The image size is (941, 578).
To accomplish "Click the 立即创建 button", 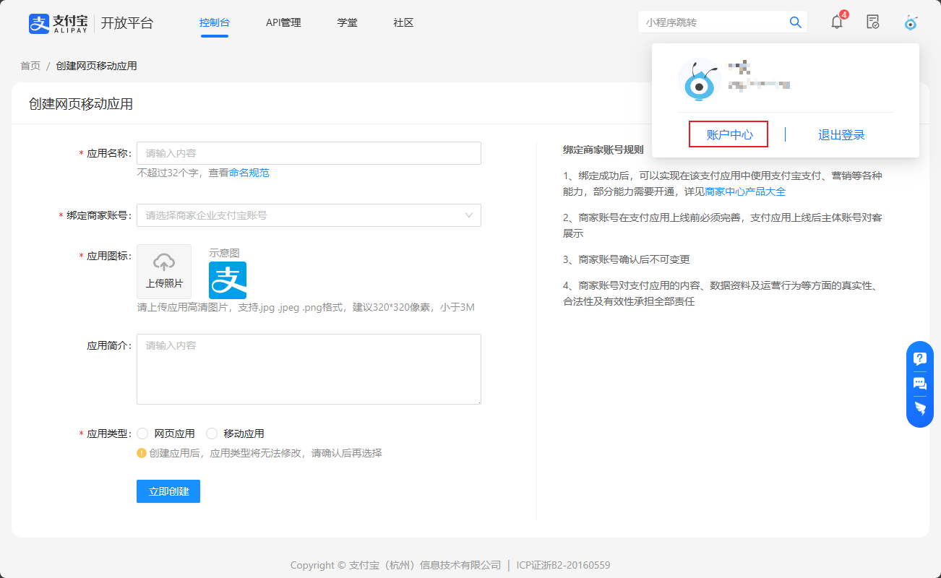I will [x=168, y=491].
